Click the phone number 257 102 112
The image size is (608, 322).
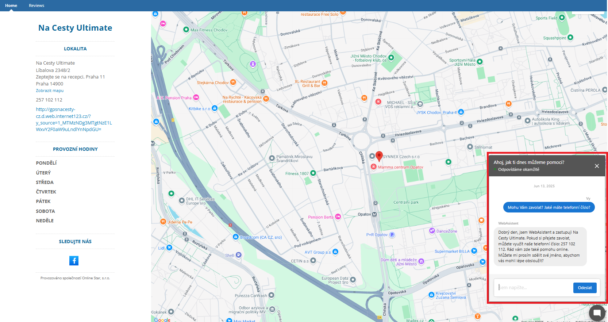pos(49,100)
